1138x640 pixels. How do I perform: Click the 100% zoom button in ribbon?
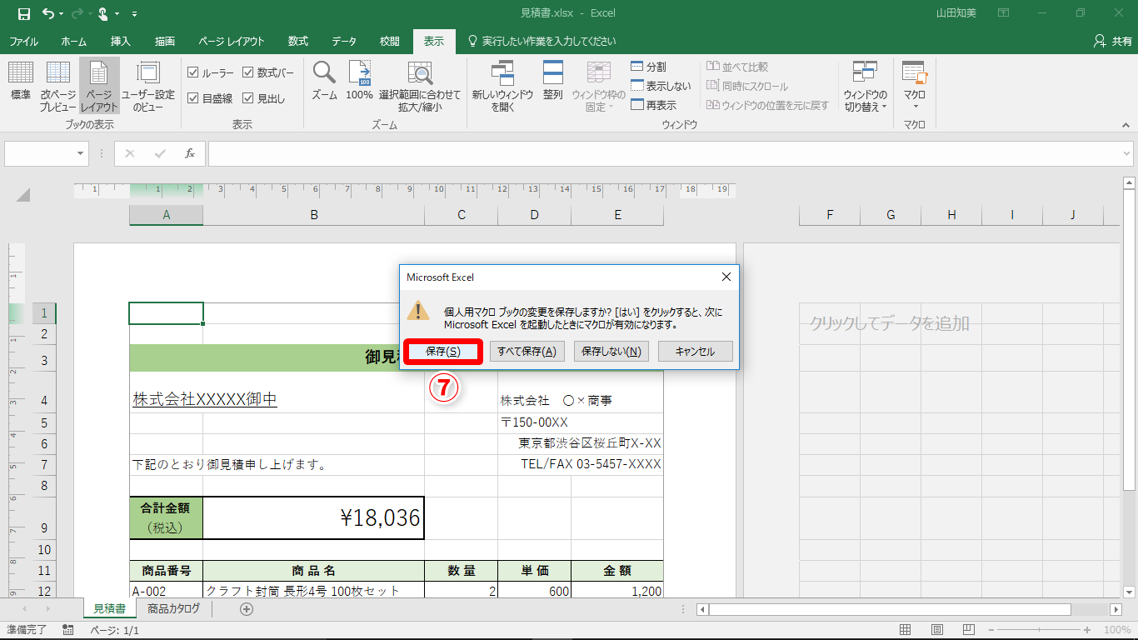[359, 81]
